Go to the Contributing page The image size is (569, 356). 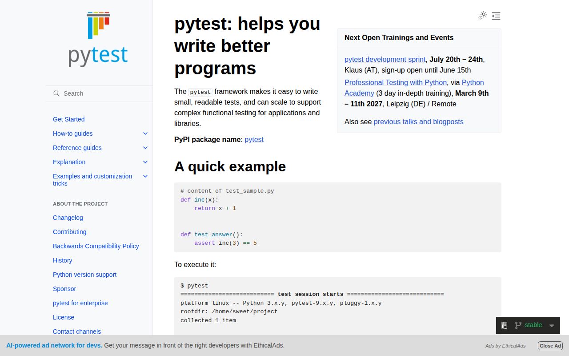(70, 232)
